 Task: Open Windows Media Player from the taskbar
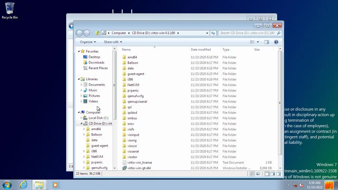coord(55,185)
